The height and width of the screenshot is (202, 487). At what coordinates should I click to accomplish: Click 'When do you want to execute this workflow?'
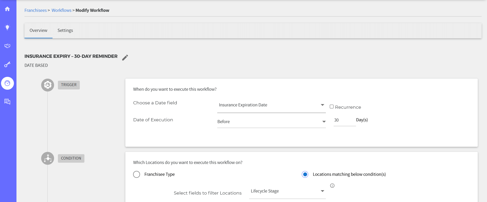[x=175, y=89]
